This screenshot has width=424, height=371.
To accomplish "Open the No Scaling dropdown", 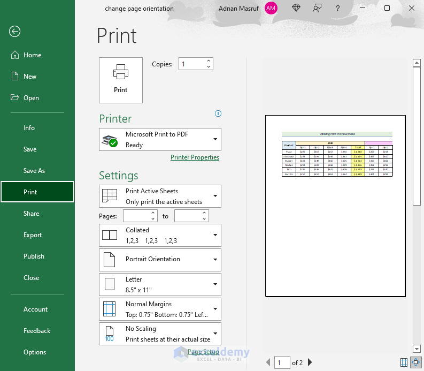I will 160,334.
